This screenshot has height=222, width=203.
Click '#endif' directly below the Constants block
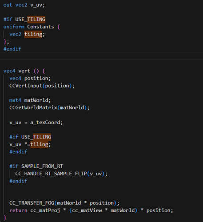point(12,49)
